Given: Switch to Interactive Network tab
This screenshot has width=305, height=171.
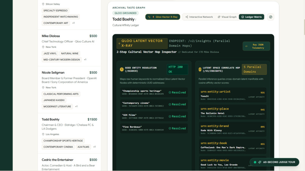Looking at the screenshot, I should [199, 17].
